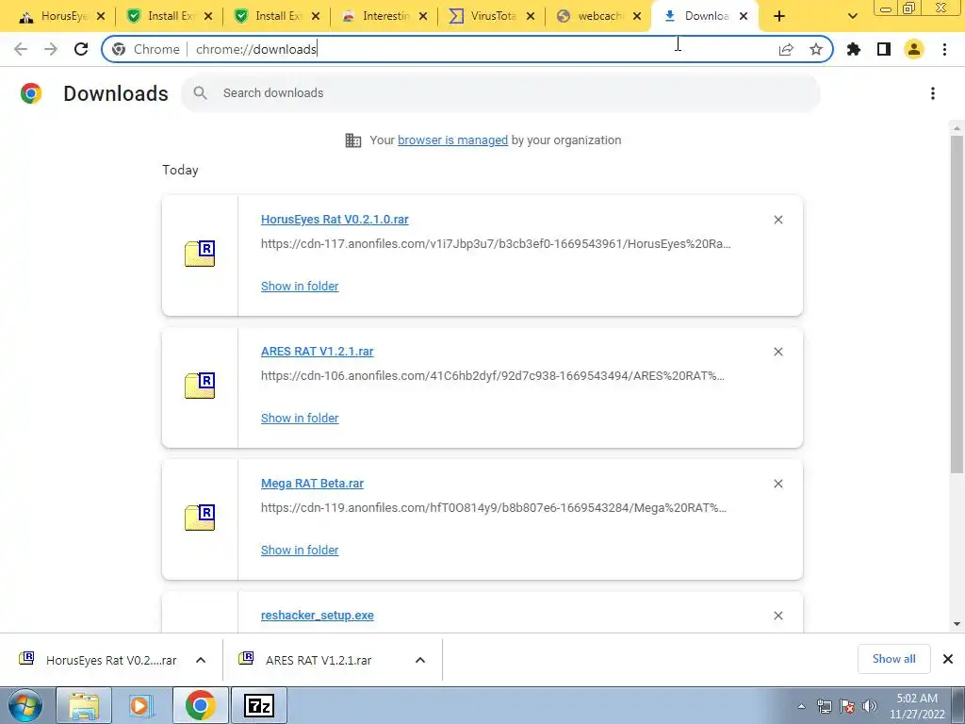The height and width of the screenshot is (724, 965).
Task: Open the Extensions puzzle icon
Action: 854,49
